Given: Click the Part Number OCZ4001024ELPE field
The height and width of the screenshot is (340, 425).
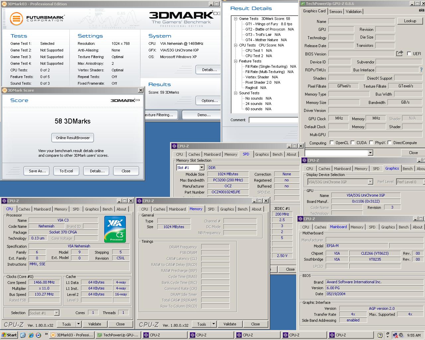Looking at the screenshot, I should 228,192.
